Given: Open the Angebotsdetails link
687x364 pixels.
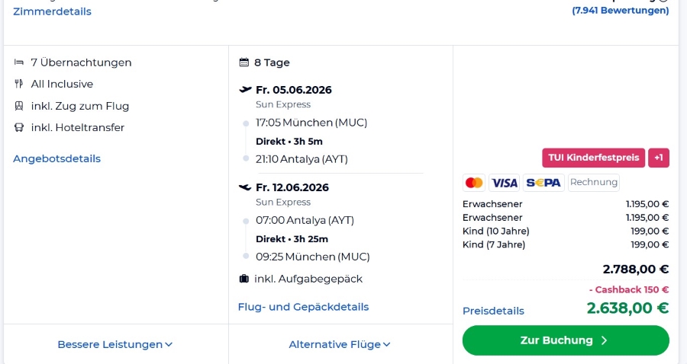Looking at the screenshot, I should (x=56, y=158).
